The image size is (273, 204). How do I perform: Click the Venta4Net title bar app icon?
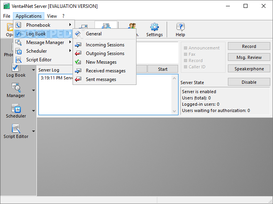[7, 6]
